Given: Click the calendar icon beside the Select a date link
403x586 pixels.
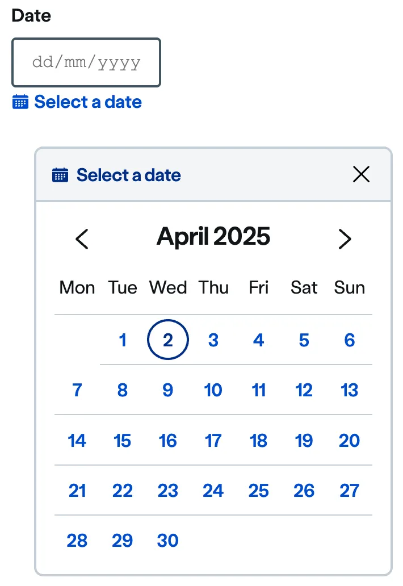Looking at the screenshot, I should [x=20, y=102].
